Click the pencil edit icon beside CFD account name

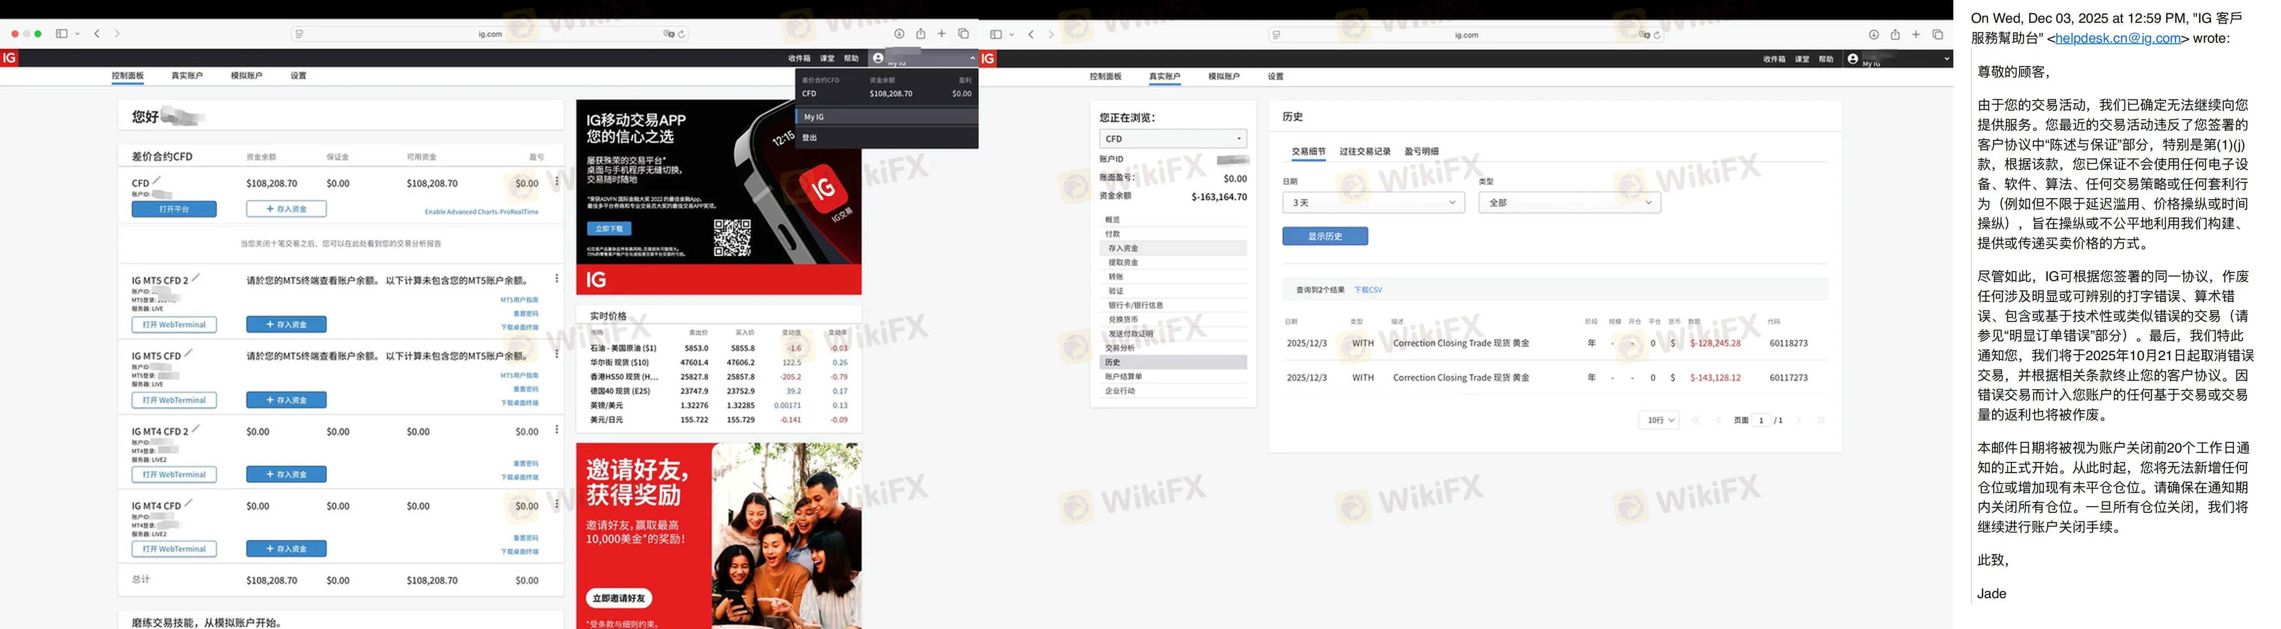(x=157, y=180)
